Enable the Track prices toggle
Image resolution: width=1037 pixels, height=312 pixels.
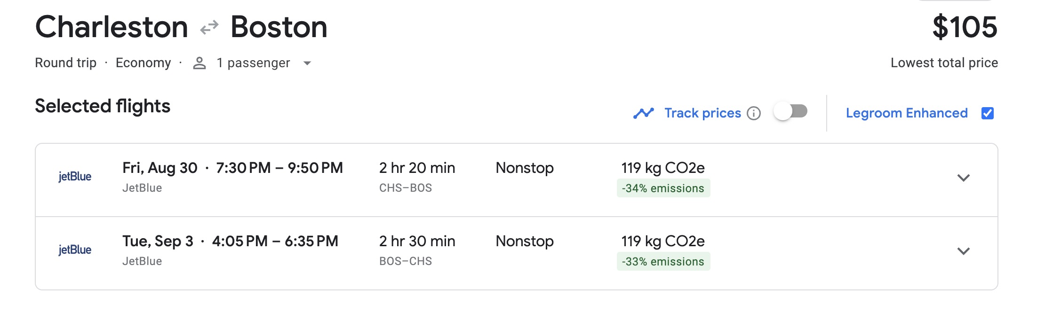click(x=790, y=111)
